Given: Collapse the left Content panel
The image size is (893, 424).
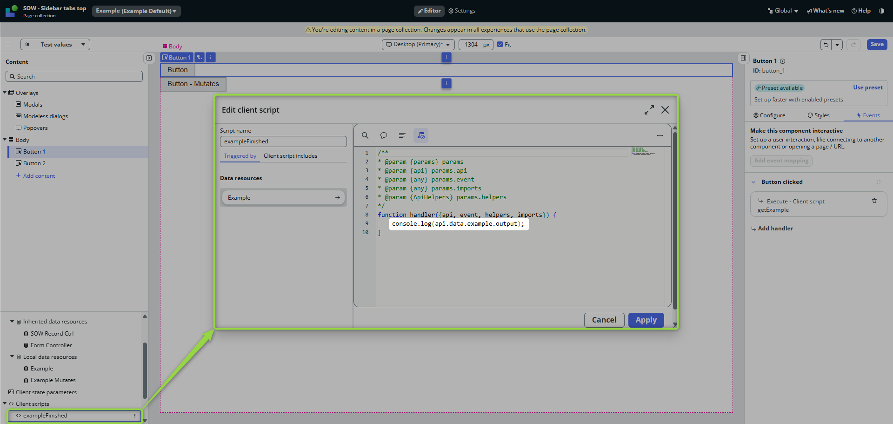Looking at the screenshot, I should pyautogui.click(x=149, y=58).
